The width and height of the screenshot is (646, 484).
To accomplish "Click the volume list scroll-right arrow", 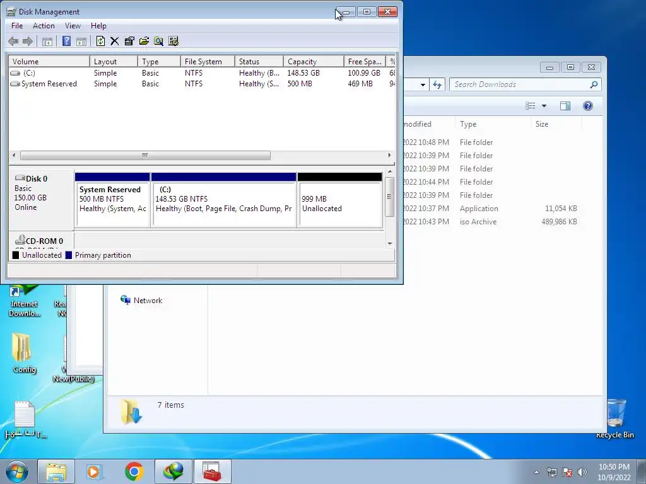I will point(389,155).
